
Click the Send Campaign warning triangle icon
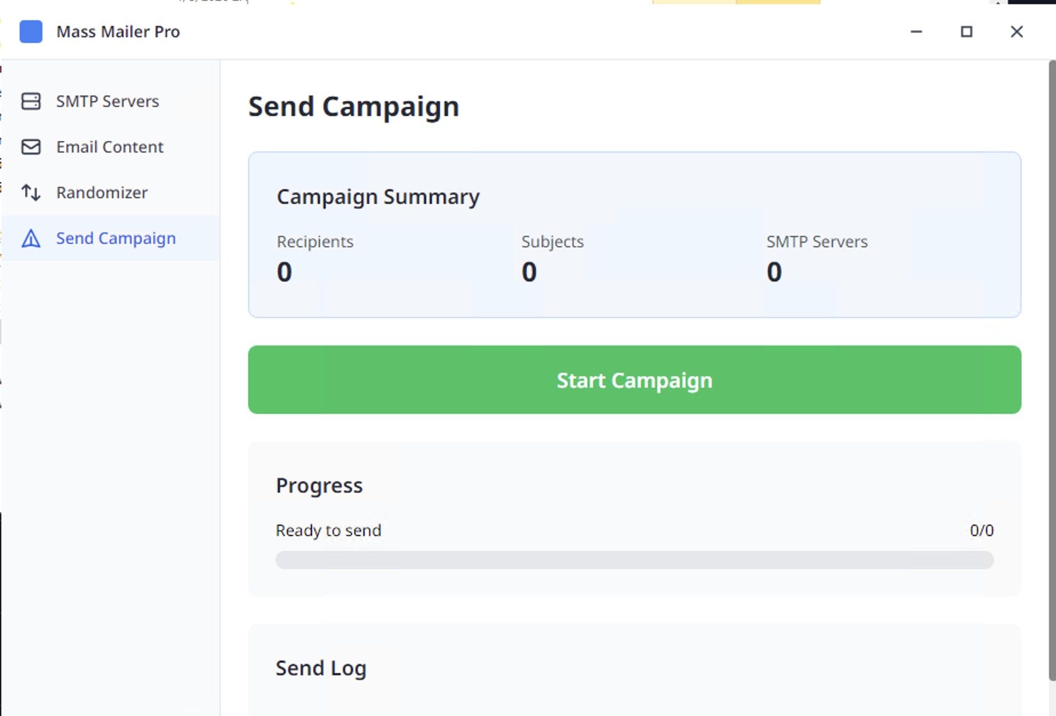tap(31, 238)
